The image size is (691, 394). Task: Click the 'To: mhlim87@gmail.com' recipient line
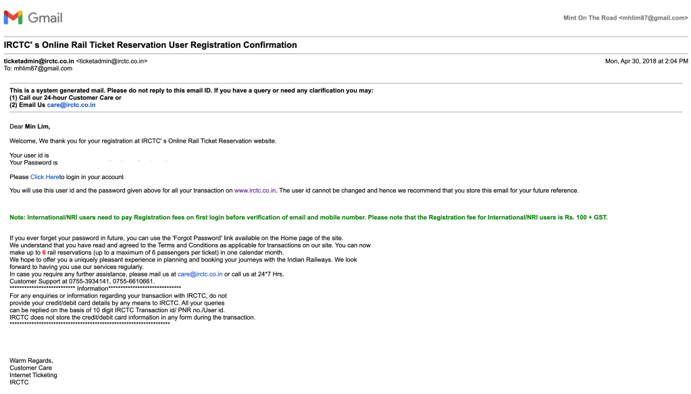point(38,68)
